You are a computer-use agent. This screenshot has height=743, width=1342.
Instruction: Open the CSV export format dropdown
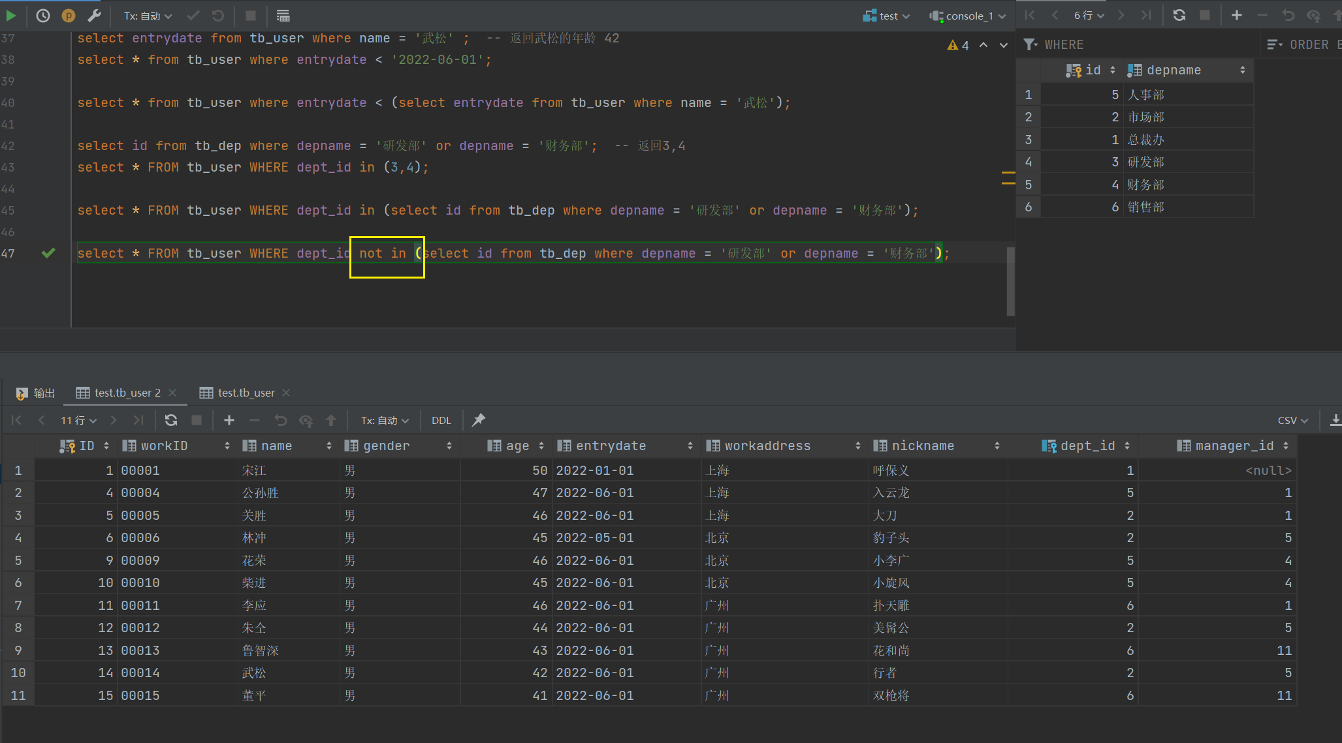pyautogui.click(x=1292, y=420)
